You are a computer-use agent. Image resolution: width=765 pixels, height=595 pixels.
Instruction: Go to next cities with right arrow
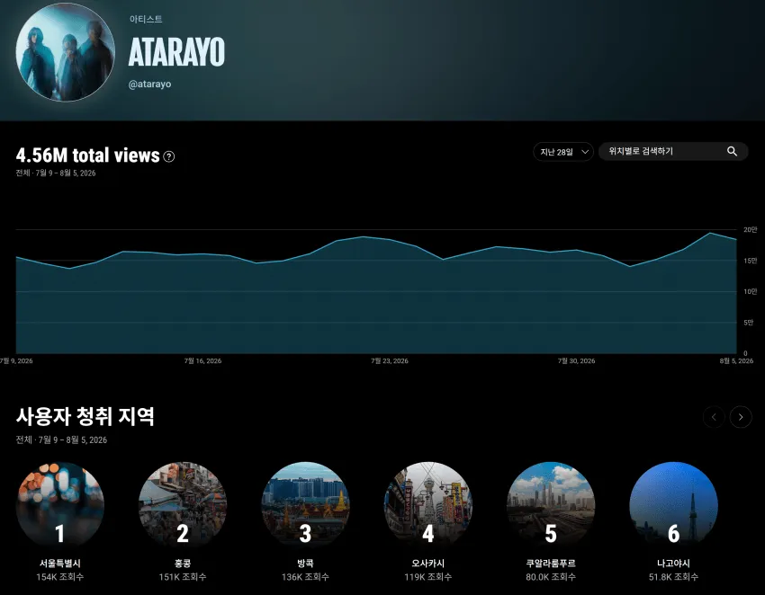741,417
